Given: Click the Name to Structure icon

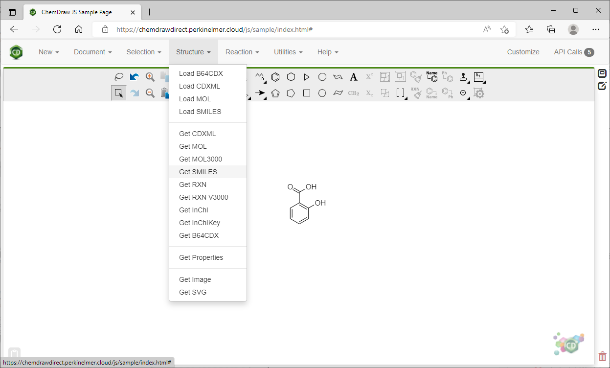Looking at the screenshot, I should coord(432,77).
